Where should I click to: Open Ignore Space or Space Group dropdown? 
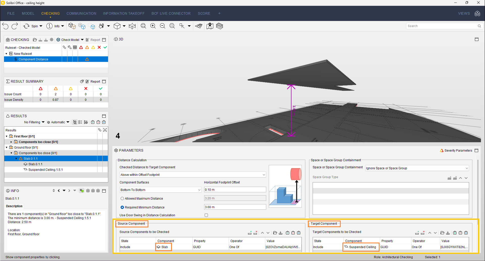[417, 168]
